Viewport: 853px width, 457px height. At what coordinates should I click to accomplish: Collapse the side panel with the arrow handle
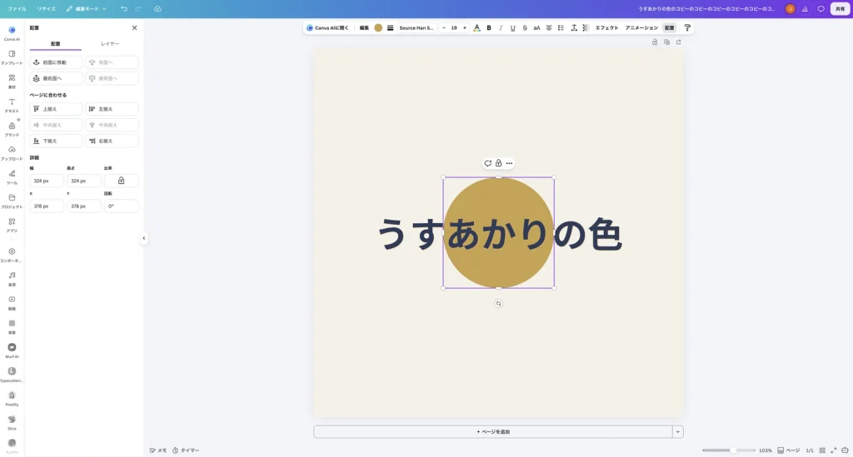tap(143, 238)
